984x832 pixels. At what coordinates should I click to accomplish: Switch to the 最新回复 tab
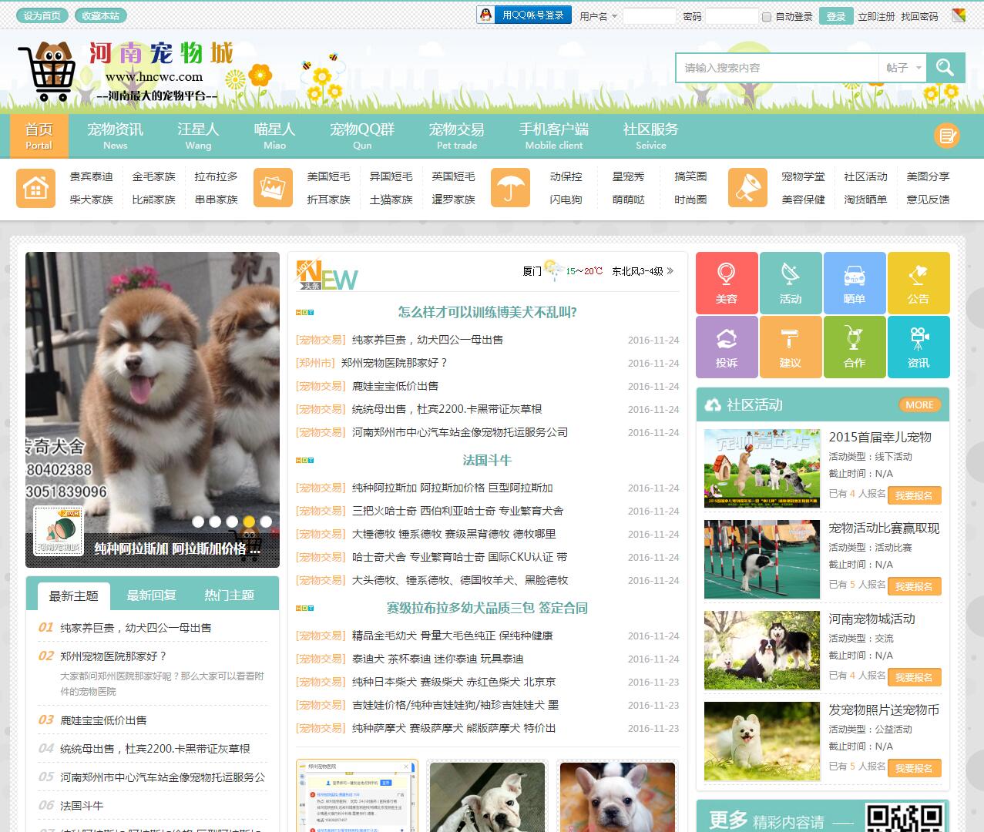click(x=152, y=595)
